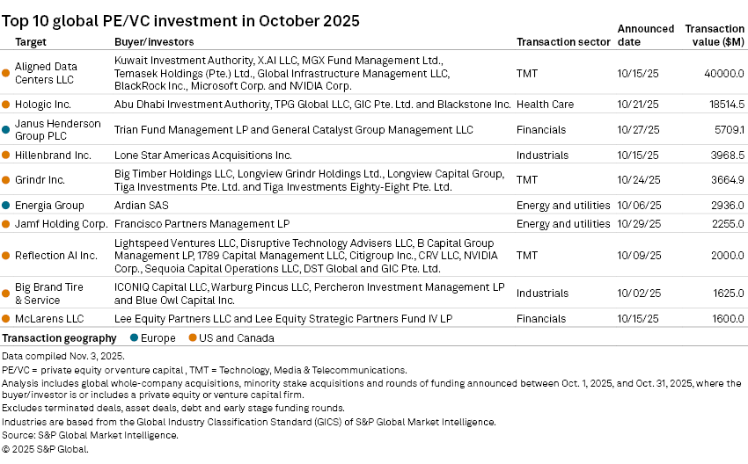
Task: Select the Ardian SAS buyer entry
Action: coord(140,206)
